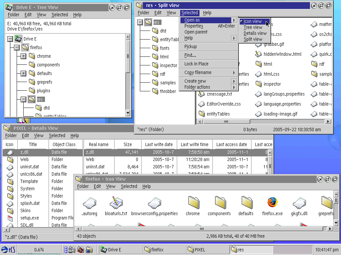Screen dimensions: 341x255
Task: Select the bloaturls.txt file icon
Action: [x=116, y=202]
